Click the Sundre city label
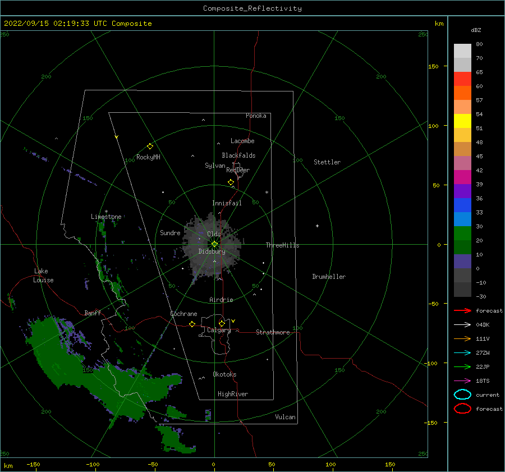This screenshot has width=505, height=472. click(x=170, y=232)
